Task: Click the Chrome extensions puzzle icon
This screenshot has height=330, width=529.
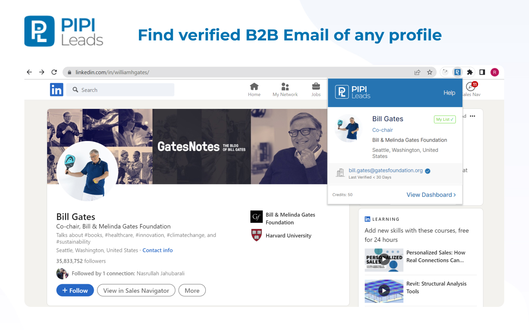Action: tap(469, 72)
